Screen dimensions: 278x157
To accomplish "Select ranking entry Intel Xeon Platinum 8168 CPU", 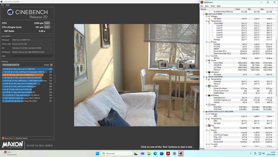I will coord(27,78).
